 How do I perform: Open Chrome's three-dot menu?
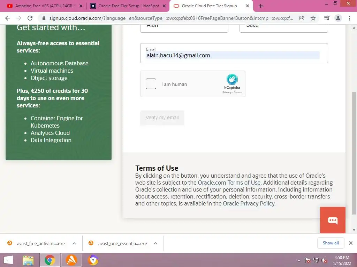pos(349,18)
